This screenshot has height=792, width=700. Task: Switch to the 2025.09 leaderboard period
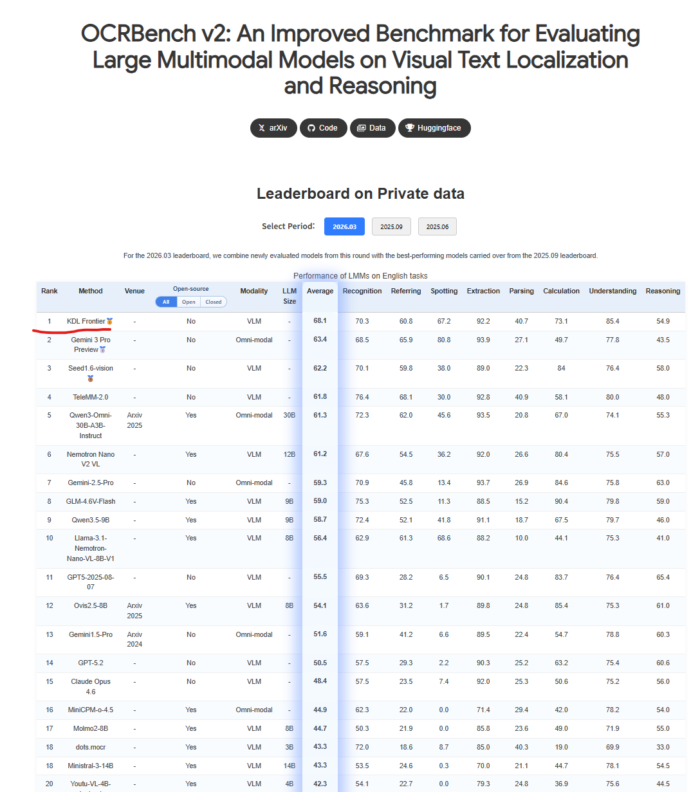pos(391,226)
